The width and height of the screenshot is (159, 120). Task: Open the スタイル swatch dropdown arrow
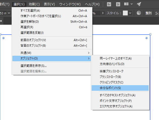130,13
